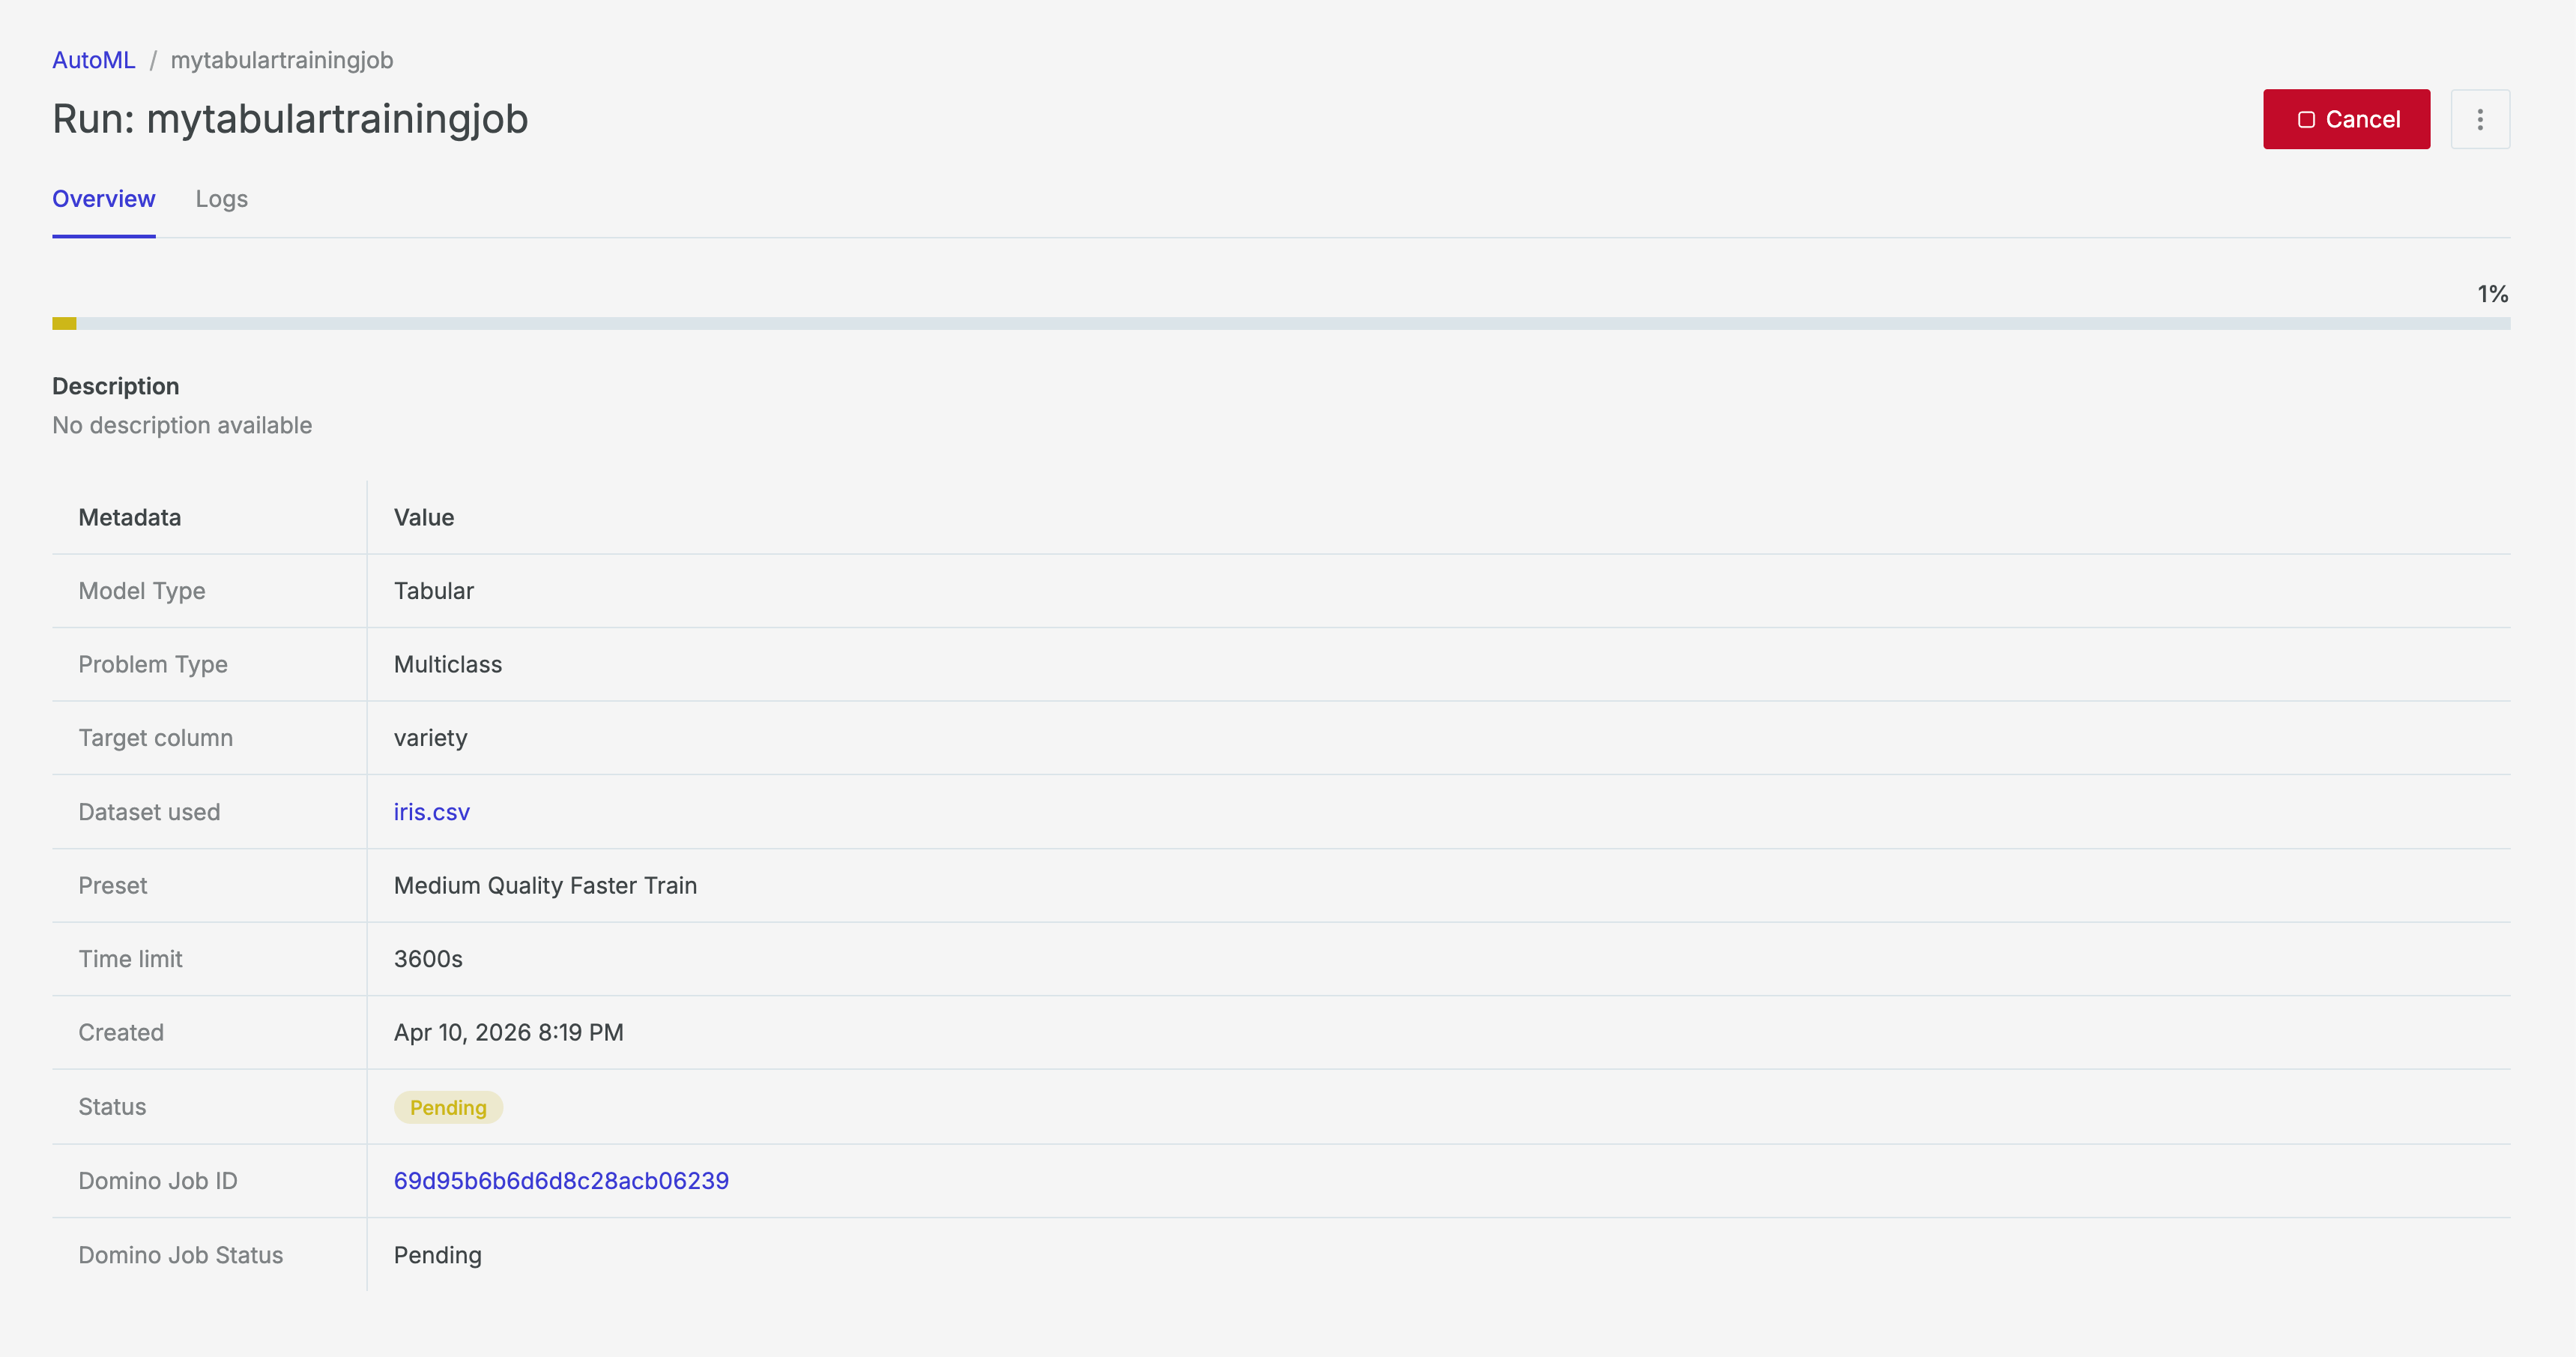Go to AutoML breadcrumb link
The image size is (2576, 1357).
(93, 60)
